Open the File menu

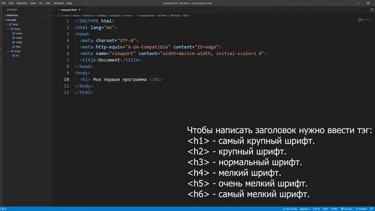coord(4,3)
